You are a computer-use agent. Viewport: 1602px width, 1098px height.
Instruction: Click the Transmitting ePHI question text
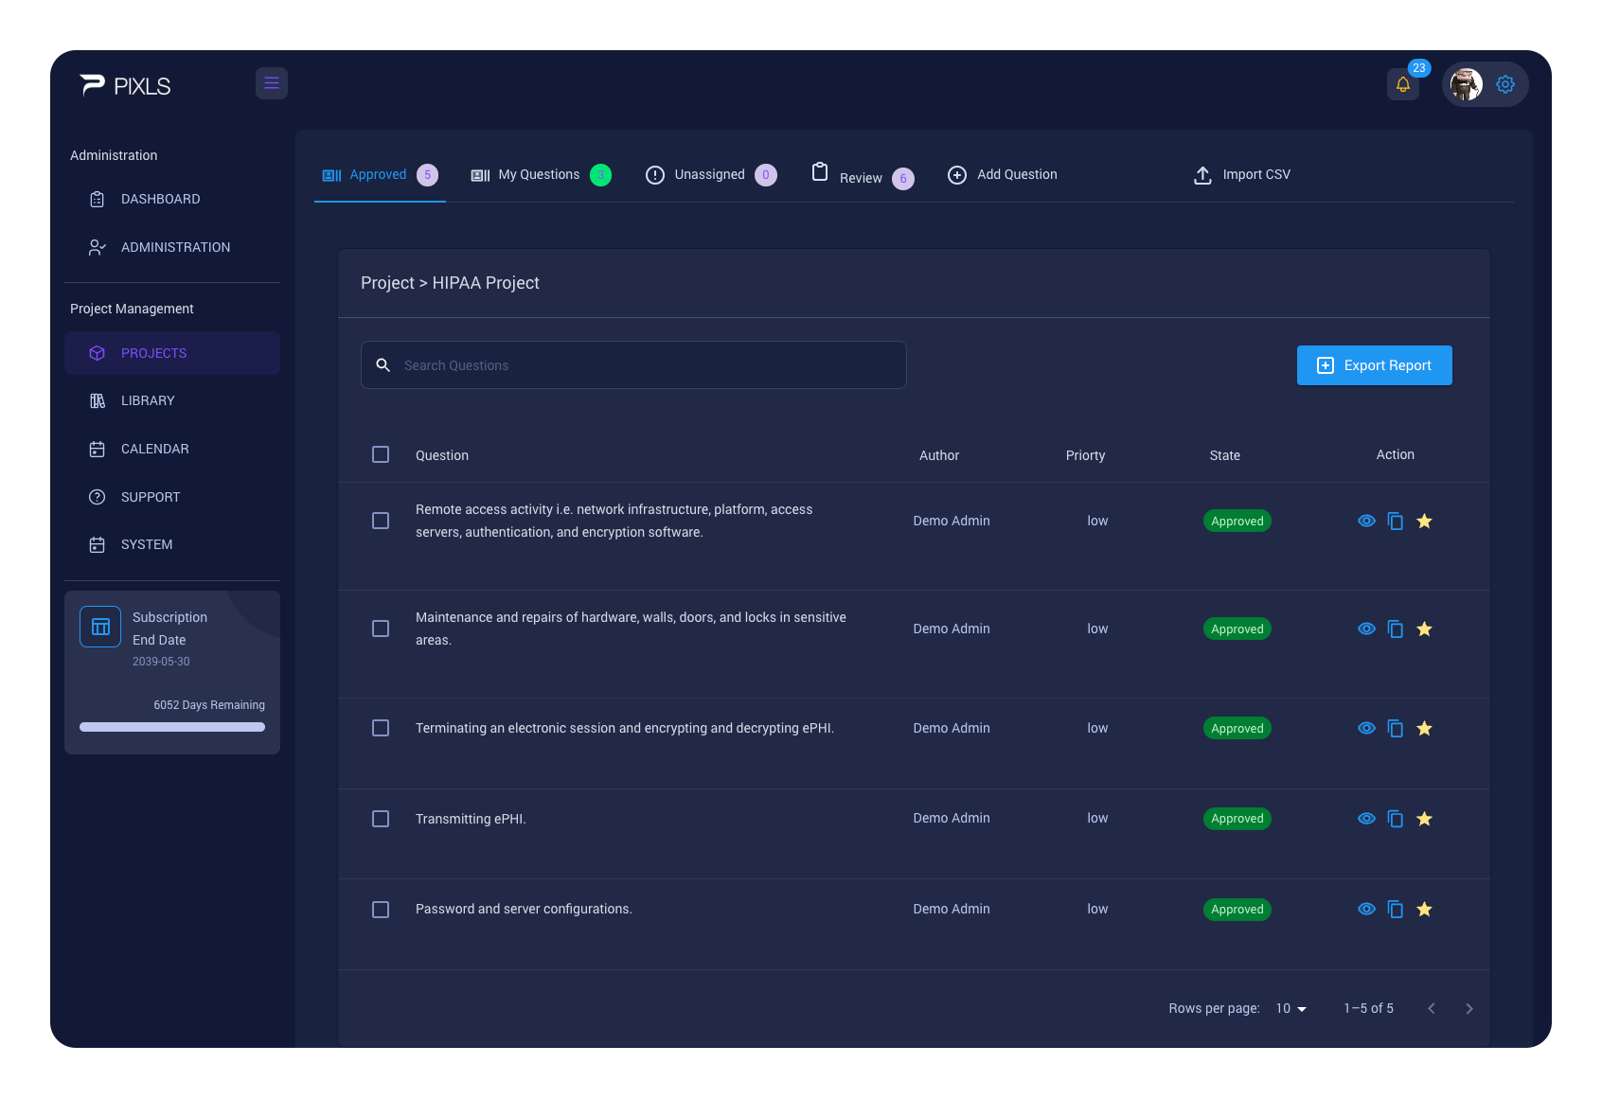pos(471,819)
